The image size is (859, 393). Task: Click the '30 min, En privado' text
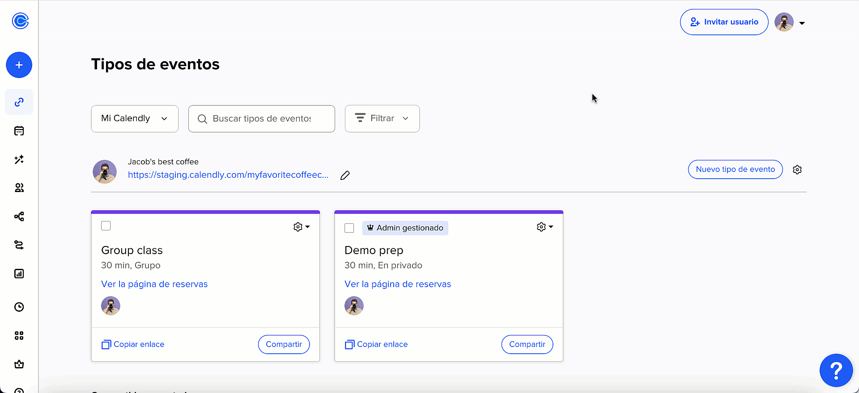(x=383, y=265)
